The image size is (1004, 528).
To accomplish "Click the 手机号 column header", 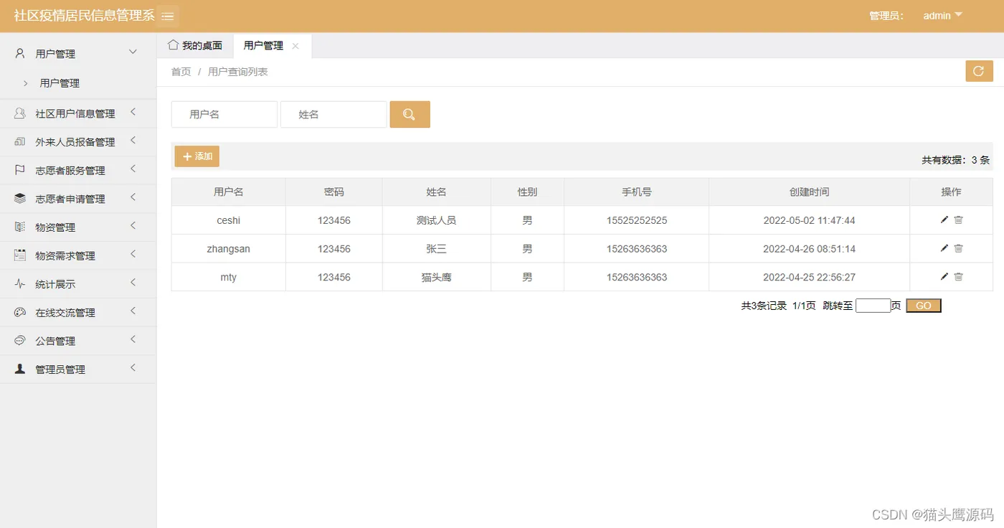I will (x=637, y=192).
